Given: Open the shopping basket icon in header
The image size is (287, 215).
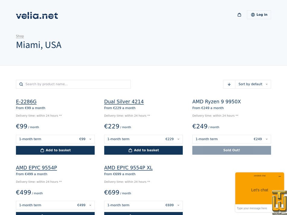Looking at the screenshot, I should [x=239, y=15].
